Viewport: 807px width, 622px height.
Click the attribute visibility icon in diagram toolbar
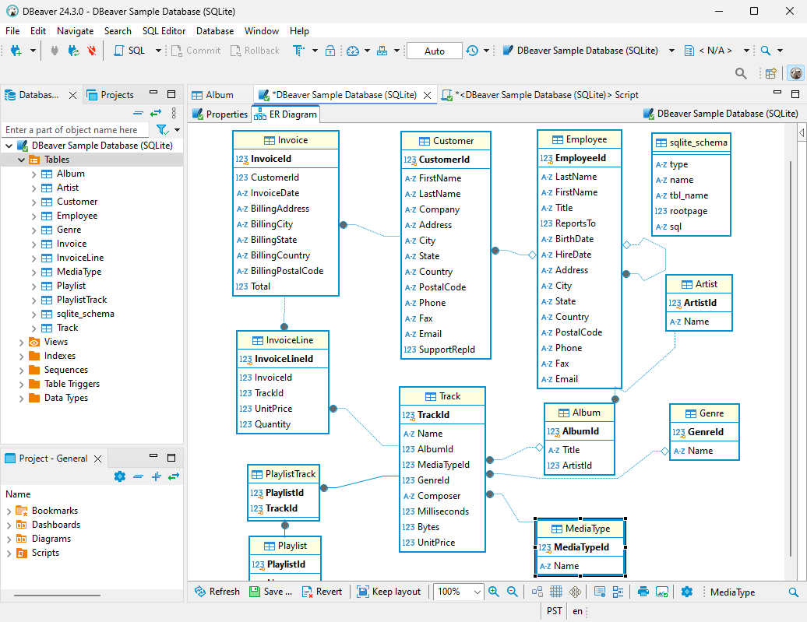[600, 592]
